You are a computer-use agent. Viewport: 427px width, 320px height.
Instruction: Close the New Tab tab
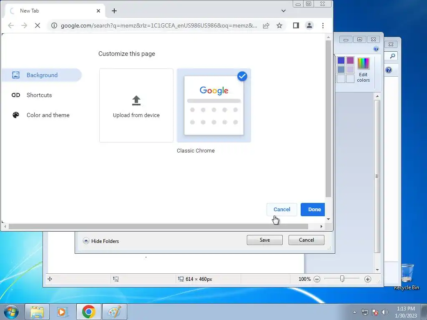(x=98, y=11)
